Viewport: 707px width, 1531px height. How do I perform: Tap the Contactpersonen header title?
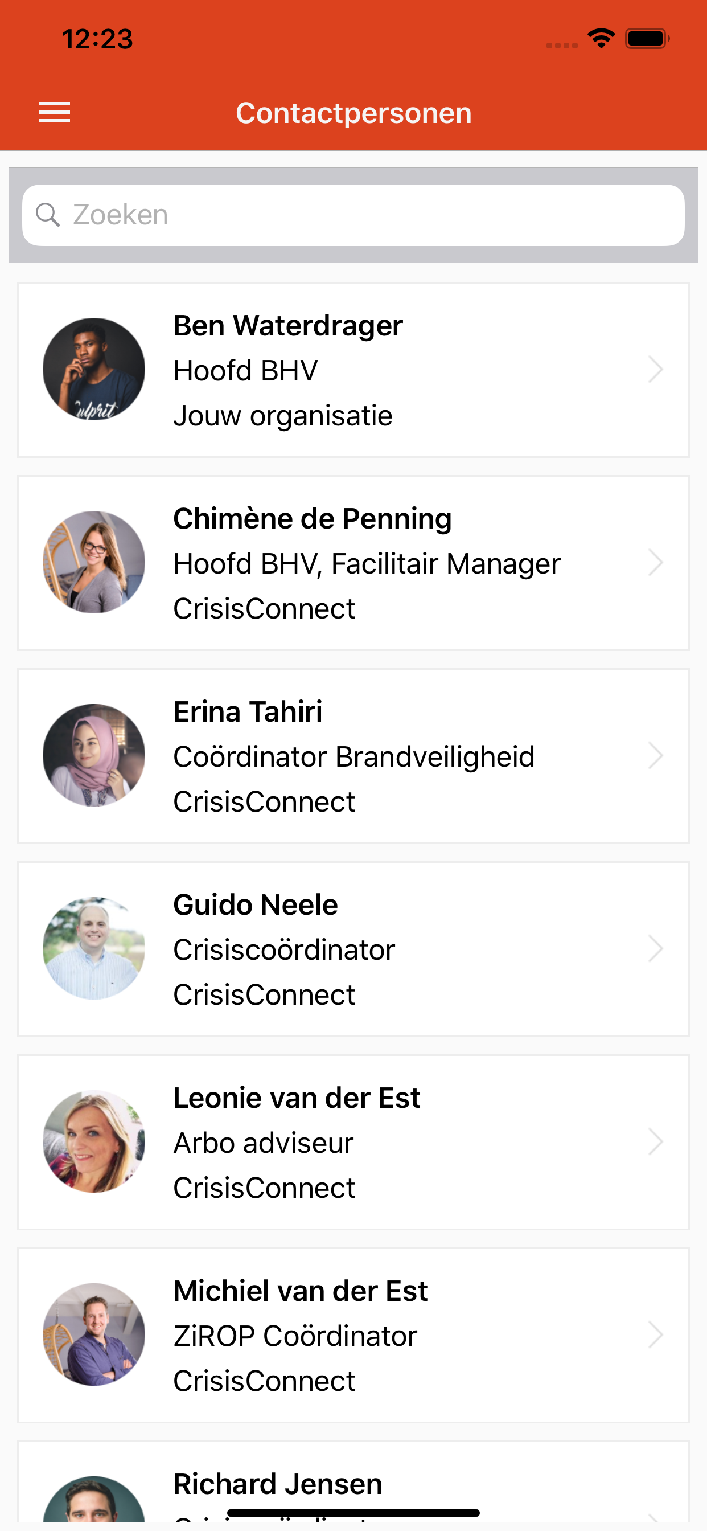coord(353,113)
